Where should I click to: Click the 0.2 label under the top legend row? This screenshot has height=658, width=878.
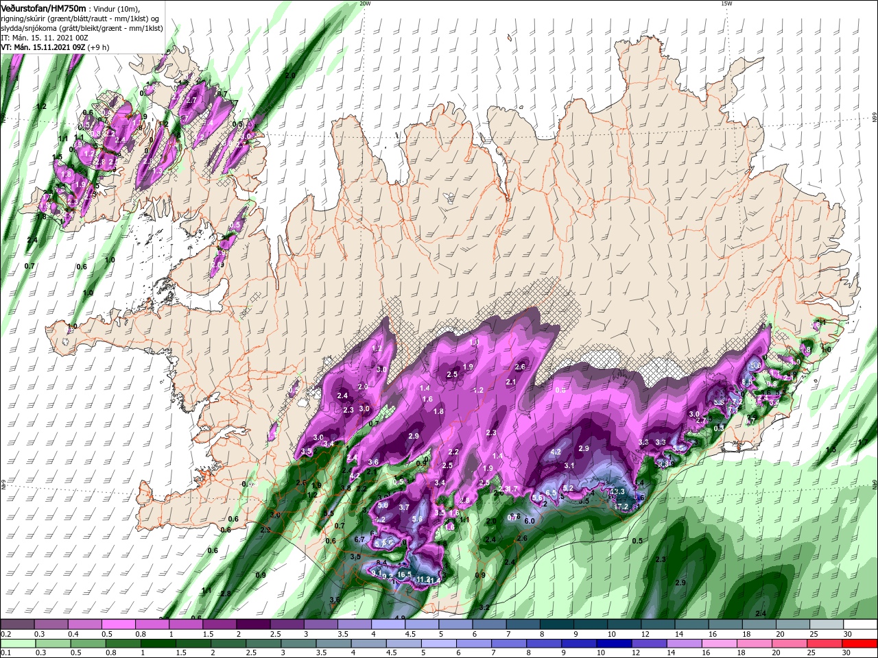coord(5,634)
